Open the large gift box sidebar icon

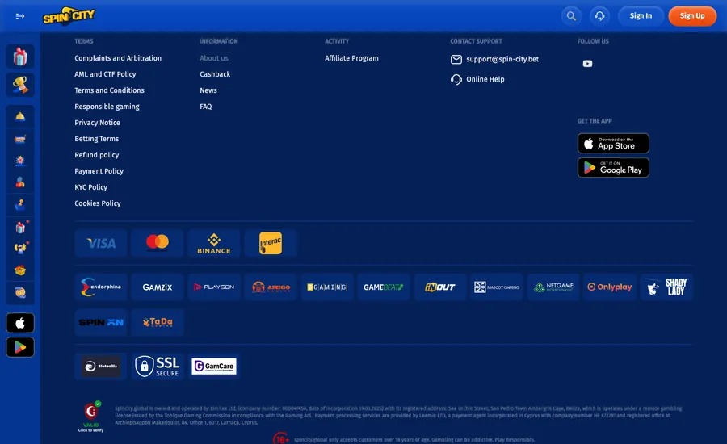coord(20,57)
